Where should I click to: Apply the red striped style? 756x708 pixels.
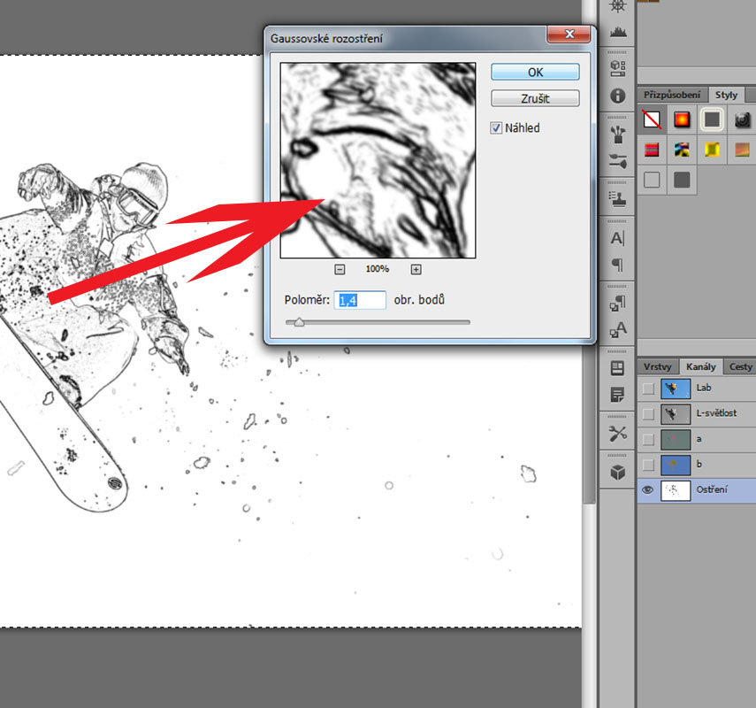[652, 150]
